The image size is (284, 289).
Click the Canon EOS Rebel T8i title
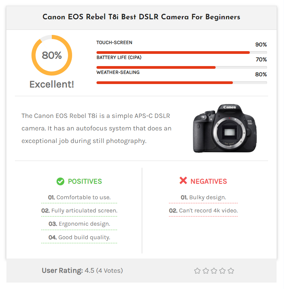click(x=141, y=17)
